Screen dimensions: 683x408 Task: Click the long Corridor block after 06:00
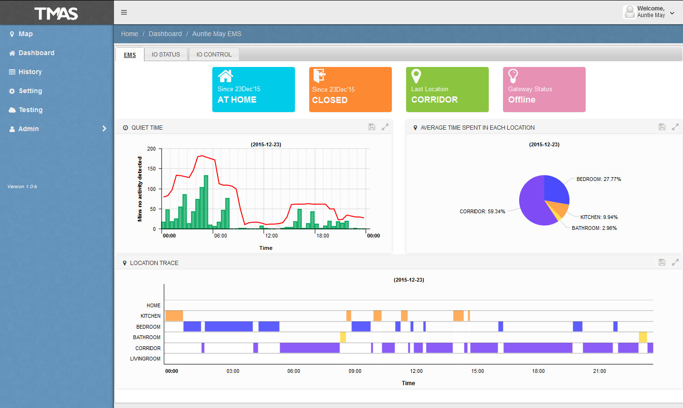click(310, 348)
